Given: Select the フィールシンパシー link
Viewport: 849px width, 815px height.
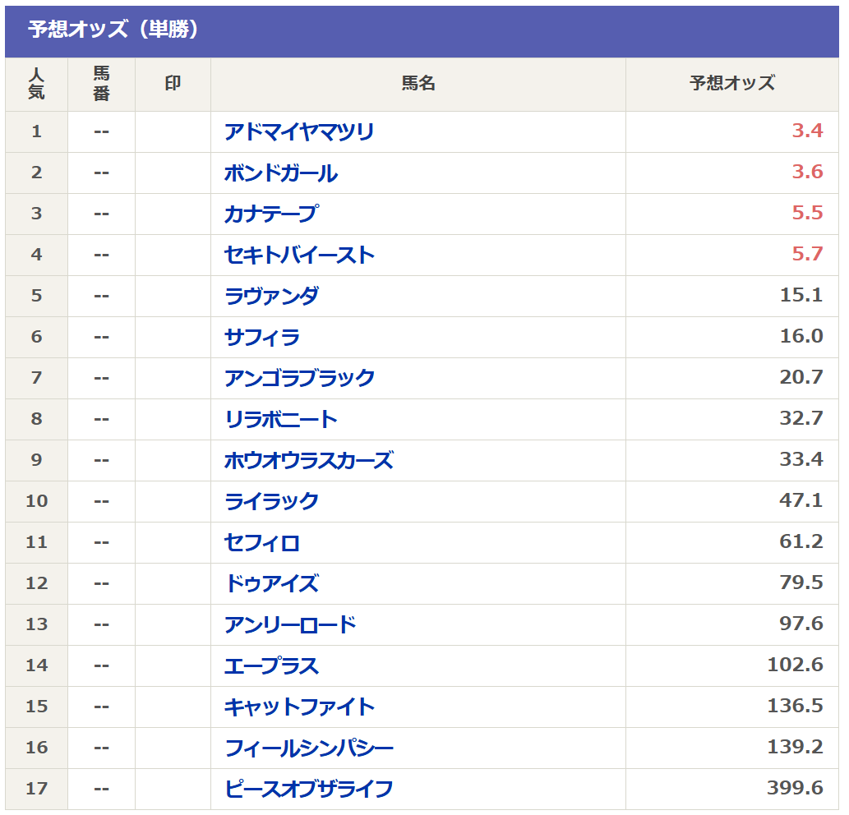Looking at the screenshot, I should pos(308,748).
